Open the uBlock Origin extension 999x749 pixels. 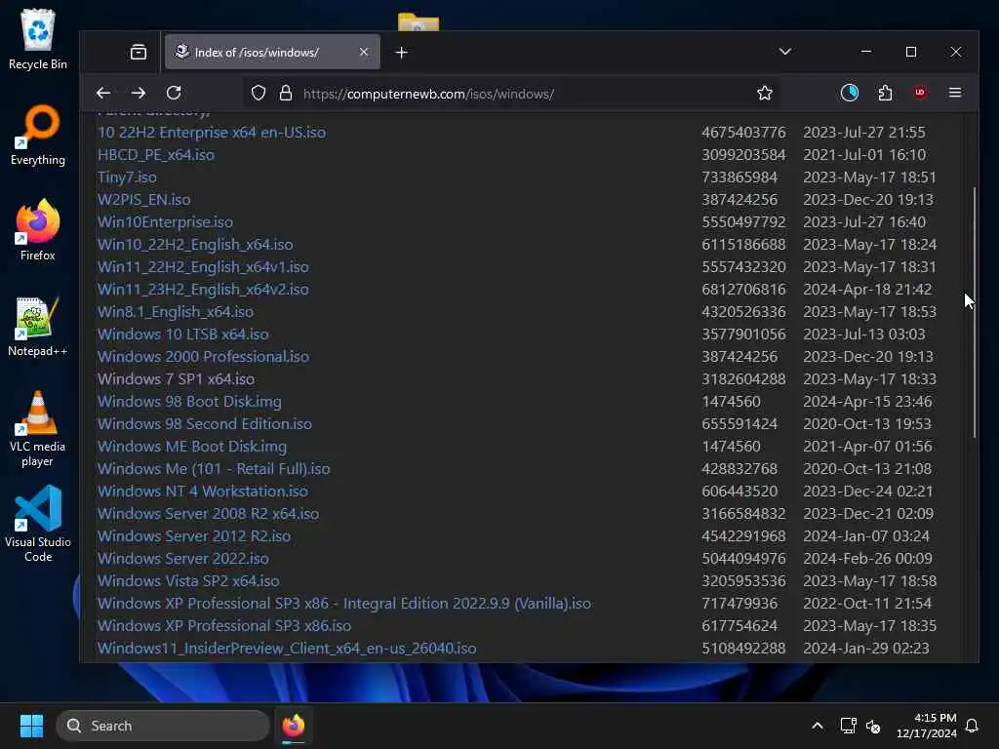click(919, 93)
